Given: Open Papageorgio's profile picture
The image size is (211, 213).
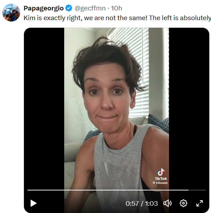Looking at the screenshot, I should pyautogui.click(x=11, y=13).
